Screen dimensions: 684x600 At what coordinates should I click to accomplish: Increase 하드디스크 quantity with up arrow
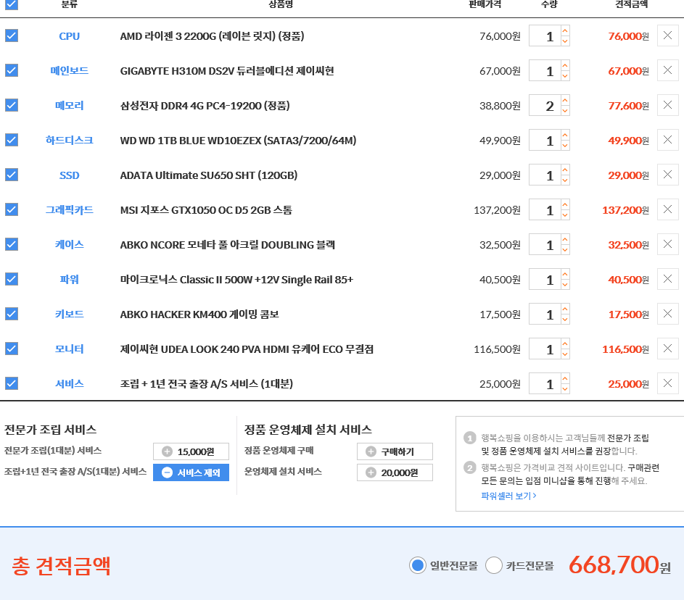[565, 135]
